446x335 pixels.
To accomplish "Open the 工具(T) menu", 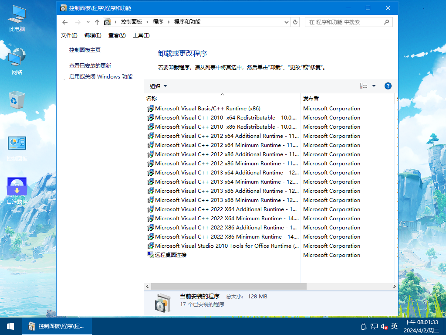I will coord(141,35).
